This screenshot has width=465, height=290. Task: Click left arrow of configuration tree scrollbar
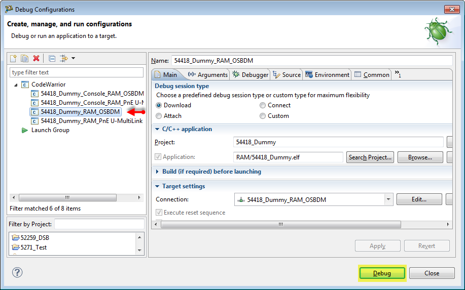pyautogui.click(x=13, y=197)
